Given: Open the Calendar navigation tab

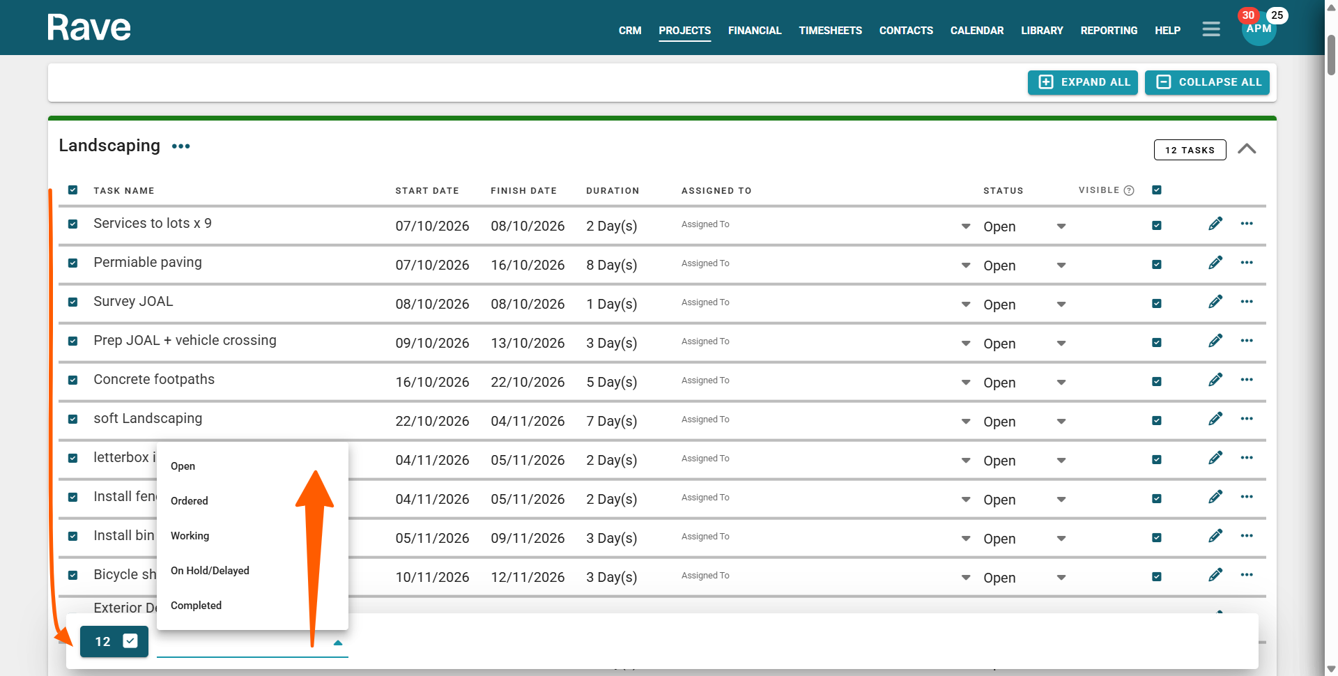Looking at the screenshot, I should tap(977, 31).
